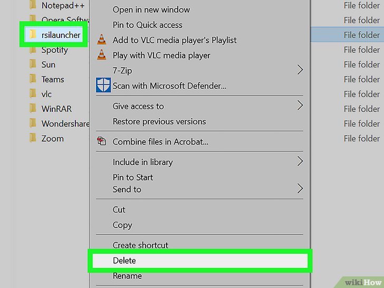Image resolution: width=384 pixels, height=288 pixels.
Task: Click the VLC cone icon beside Add to Playlist
Action: pos(102,40)
